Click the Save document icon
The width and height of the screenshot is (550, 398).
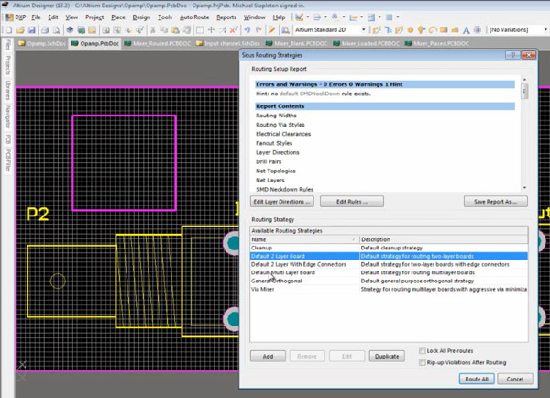(x=31, y=30)
